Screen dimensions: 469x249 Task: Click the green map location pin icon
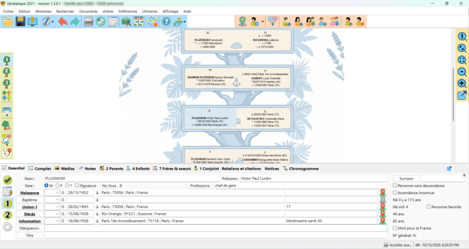242,21
